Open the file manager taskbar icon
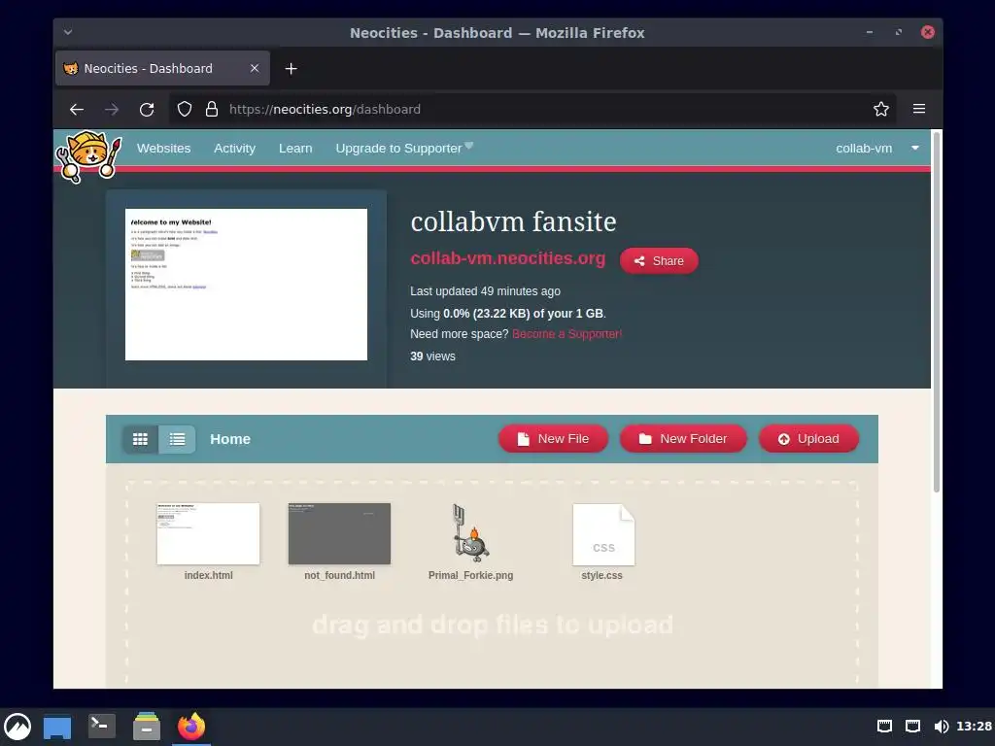 click(x=147, y=727)
